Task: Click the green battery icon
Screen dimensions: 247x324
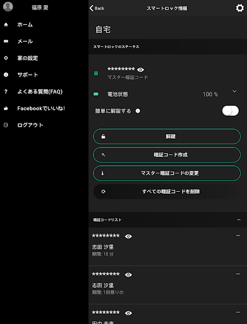Action: point(96,94)
